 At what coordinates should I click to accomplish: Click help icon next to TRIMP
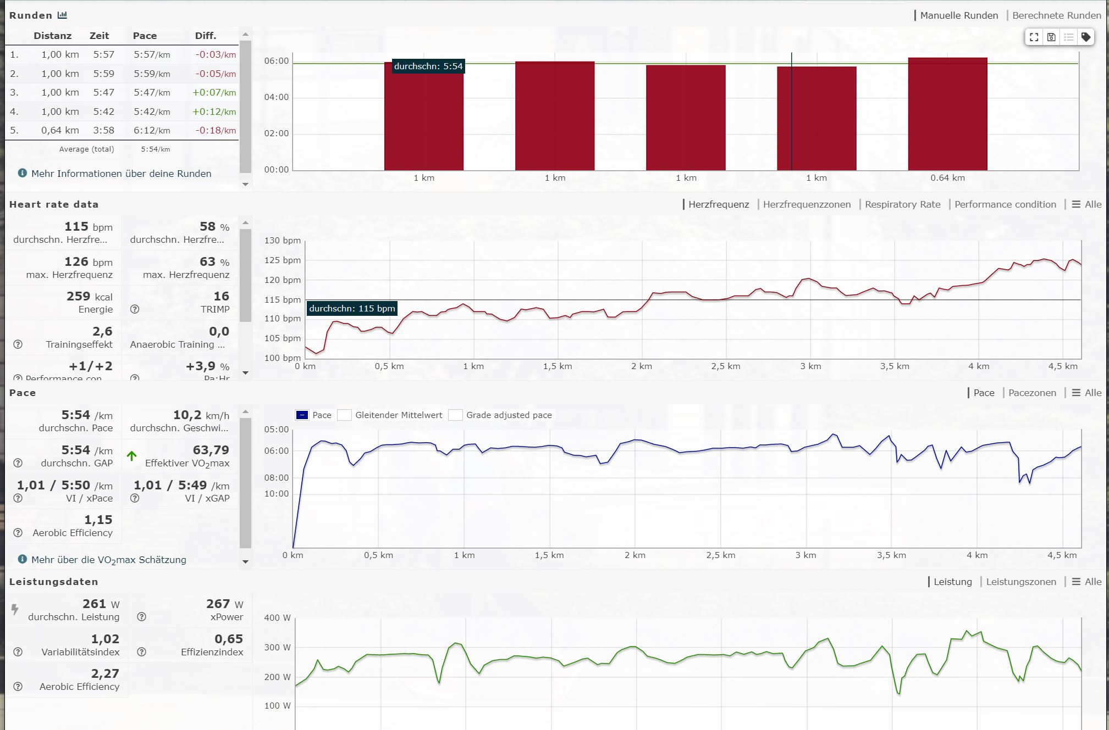135,309
